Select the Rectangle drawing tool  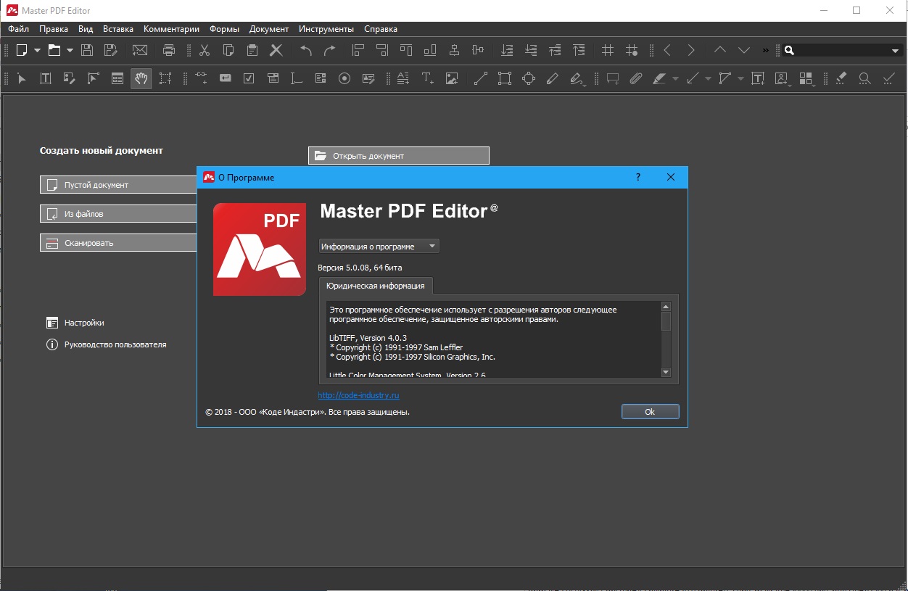[505, 78]
